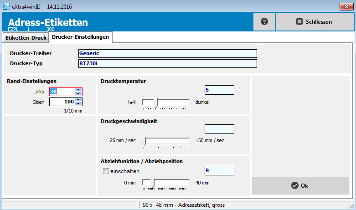This screenshot has height=210, width=356.
Task: Click the Druckgeschwindigkeit slider track
Action: click(167, 141)
